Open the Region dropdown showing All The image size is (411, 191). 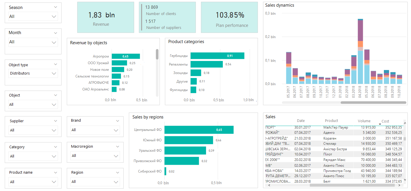95,182
